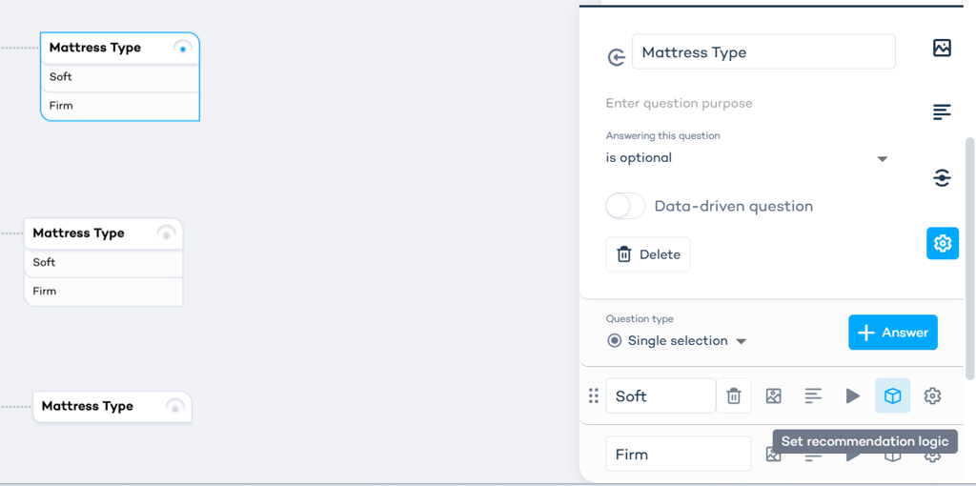
Task: Open the Soft answer description text icon
Action: click(813, 396)
